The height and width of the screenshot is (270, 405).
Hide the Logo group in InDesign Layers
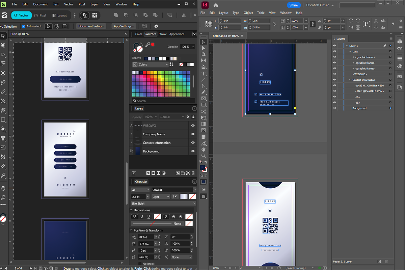click(x=334, y=51)
